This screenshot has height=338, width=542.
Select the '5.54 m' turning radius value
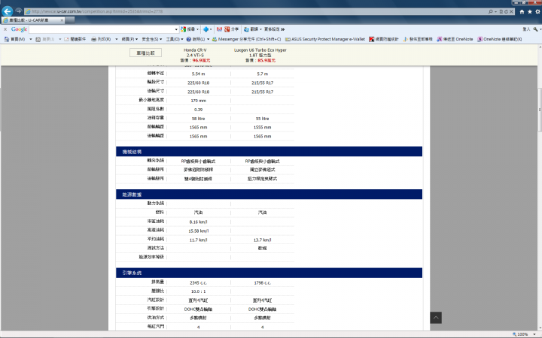[199, 74]
